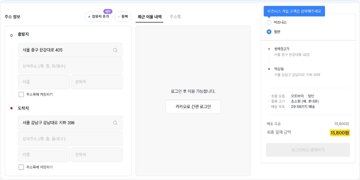360x180 pixels.
Task: Click the 경유지 추가 waypoint button
Action: coord(98,17)
